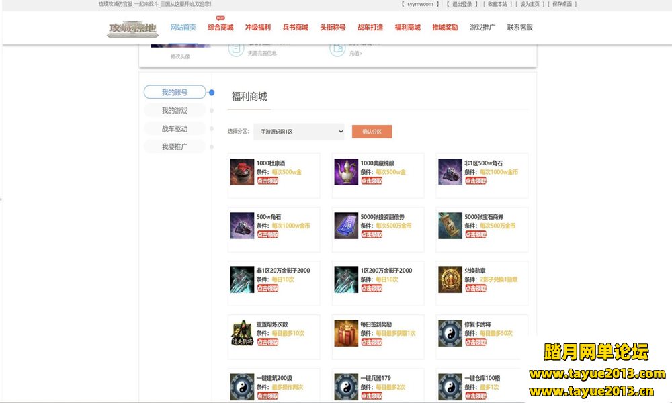The height and width of the screenshot is (403, 672).
Task: Click the 退出登录 link at top
Action: tap(461, 4)
